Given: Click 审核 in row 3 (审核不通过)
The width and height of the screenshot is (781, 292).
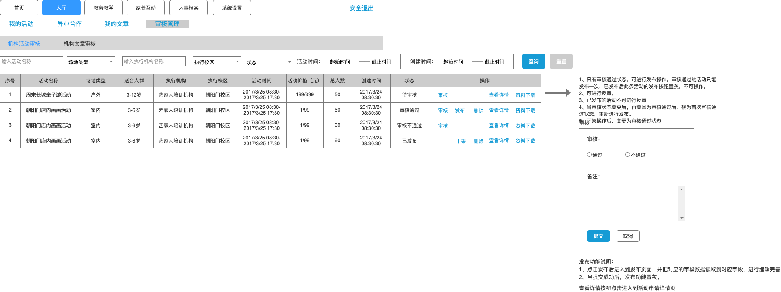Looking at the screenshot, I should pos(443,126).
